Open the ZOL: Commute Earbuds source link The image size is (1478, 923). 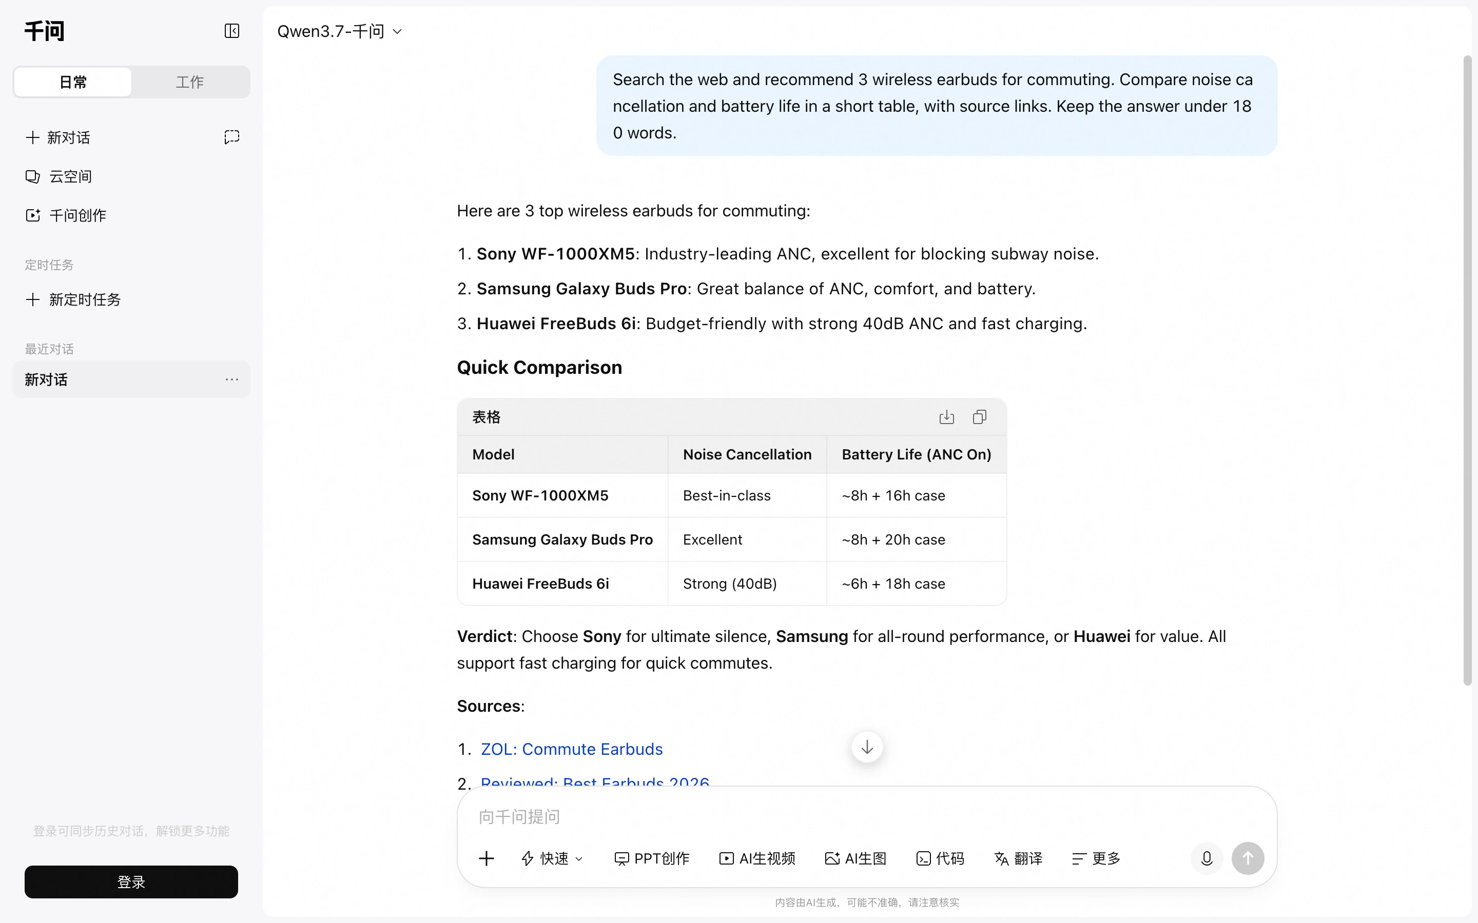click(x=572, y=749)
